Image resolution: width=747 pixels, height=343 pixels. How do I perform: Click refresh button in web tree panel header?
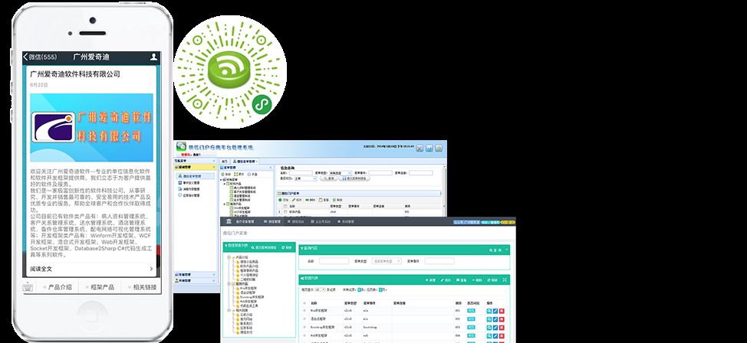tap(286, 247)
